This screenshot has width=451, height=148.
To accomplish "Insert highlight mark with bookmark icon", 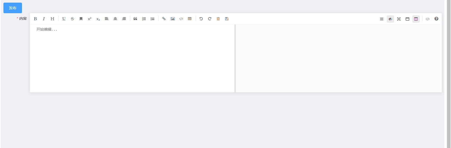I will [81, 19].
